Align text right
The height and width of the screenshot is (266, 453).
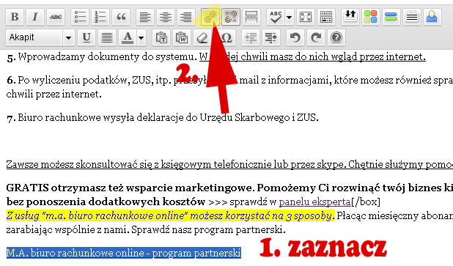point(185,17)
